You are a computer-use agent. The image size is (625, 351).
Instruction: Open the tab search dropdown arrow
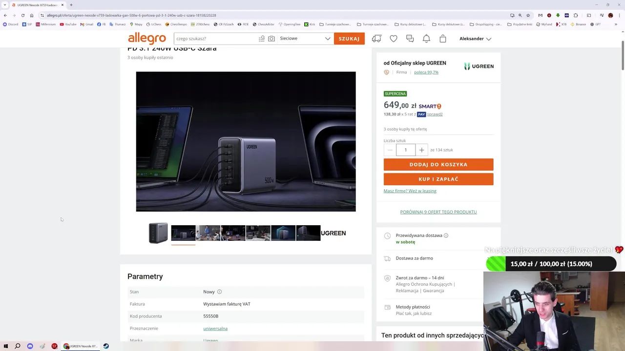point(5,5)
